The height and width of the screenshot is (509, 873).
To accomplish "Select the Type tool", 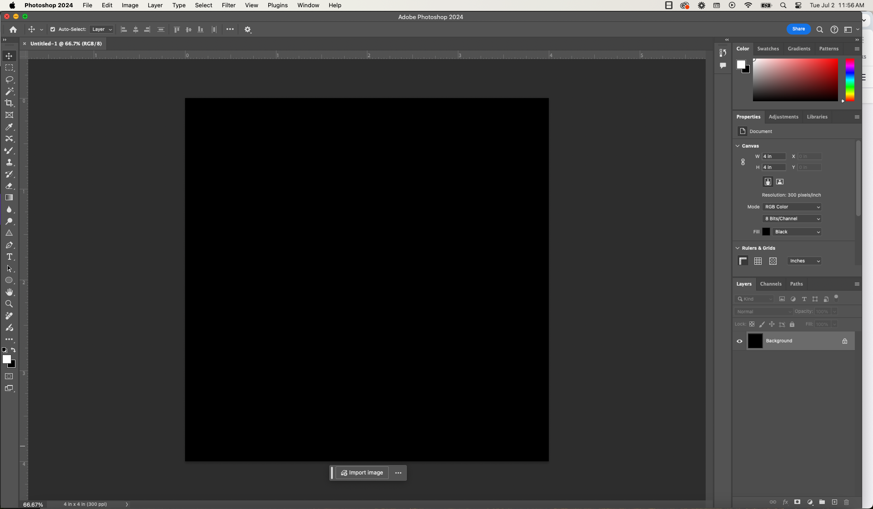I will 9,257.
